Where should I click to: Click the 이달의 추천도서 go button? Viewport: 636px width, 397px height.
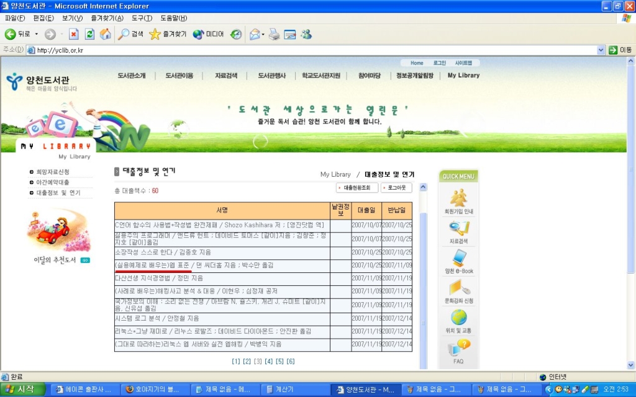[x=85, y=260]
